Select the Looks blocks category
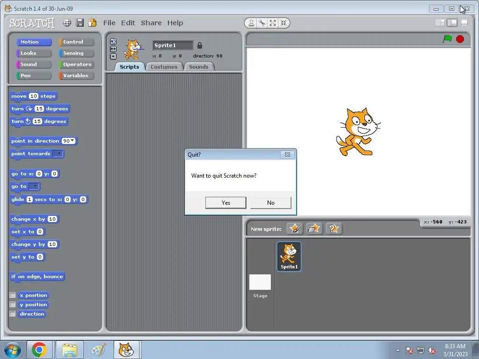 coord(34,53)
